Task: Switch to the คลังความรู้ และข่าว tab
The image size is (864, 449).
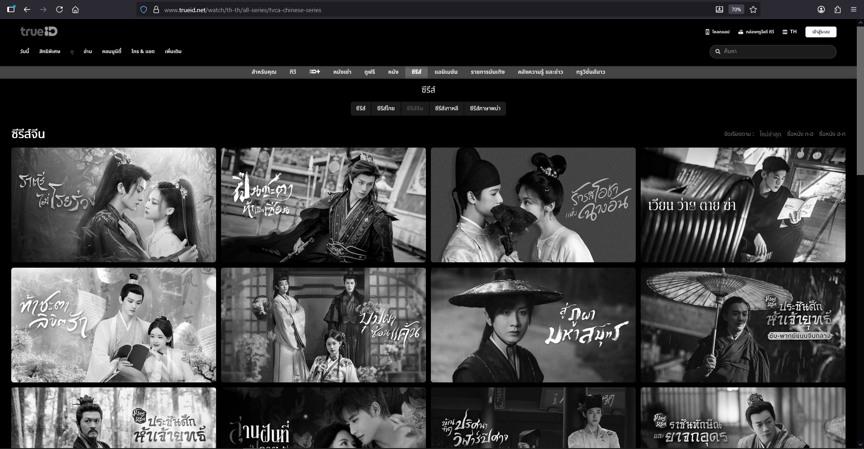Action: tap(540, 72)
